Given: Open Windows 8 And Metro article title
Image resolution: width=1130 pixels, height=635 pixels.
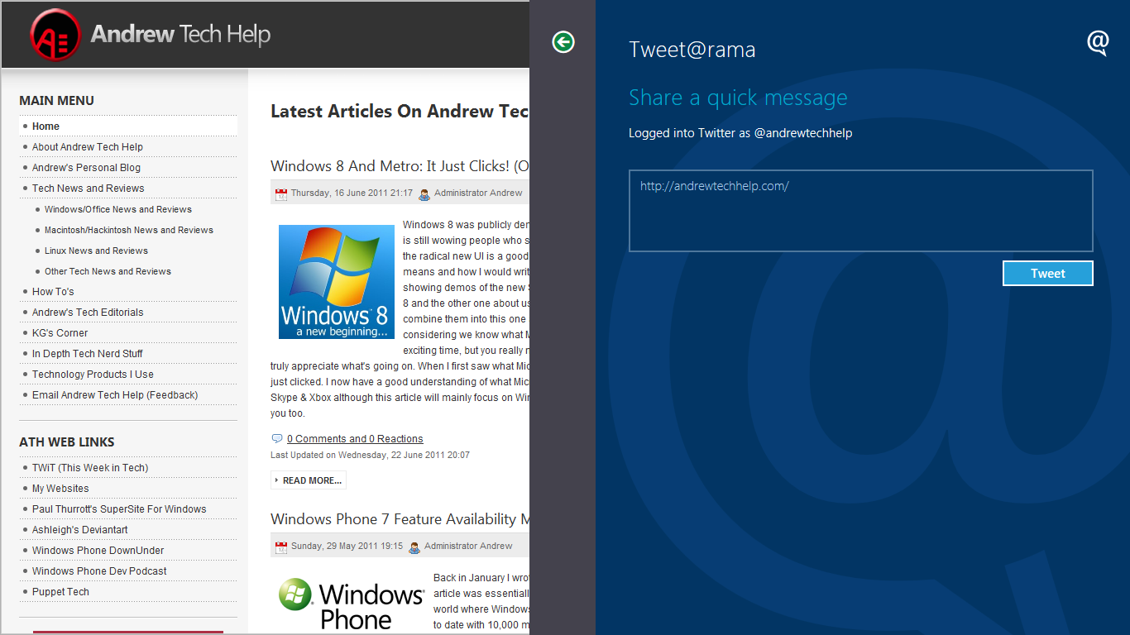Looking at the screenshot, I should [400, 166].
